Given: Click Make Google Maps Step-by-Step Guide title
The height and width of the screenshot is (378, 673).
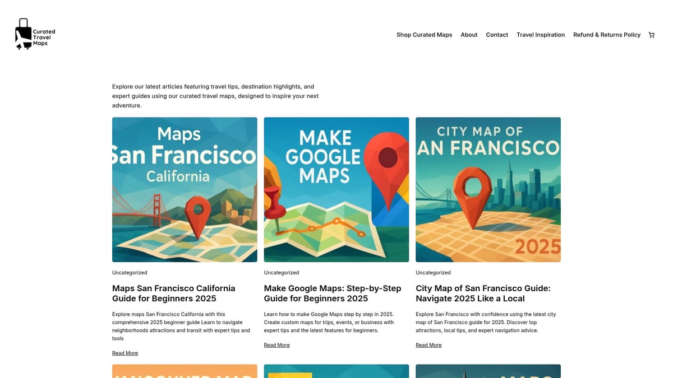Looking at the screenshot, I should tap(333, 293).
